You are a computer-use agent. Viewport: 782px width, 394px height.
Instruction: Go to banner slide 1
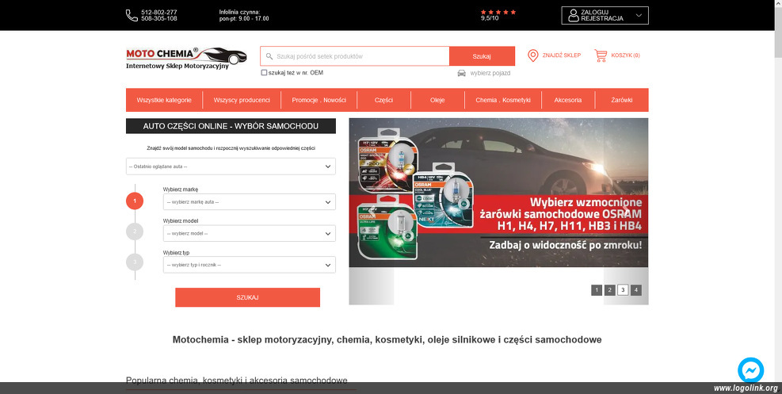597,290
